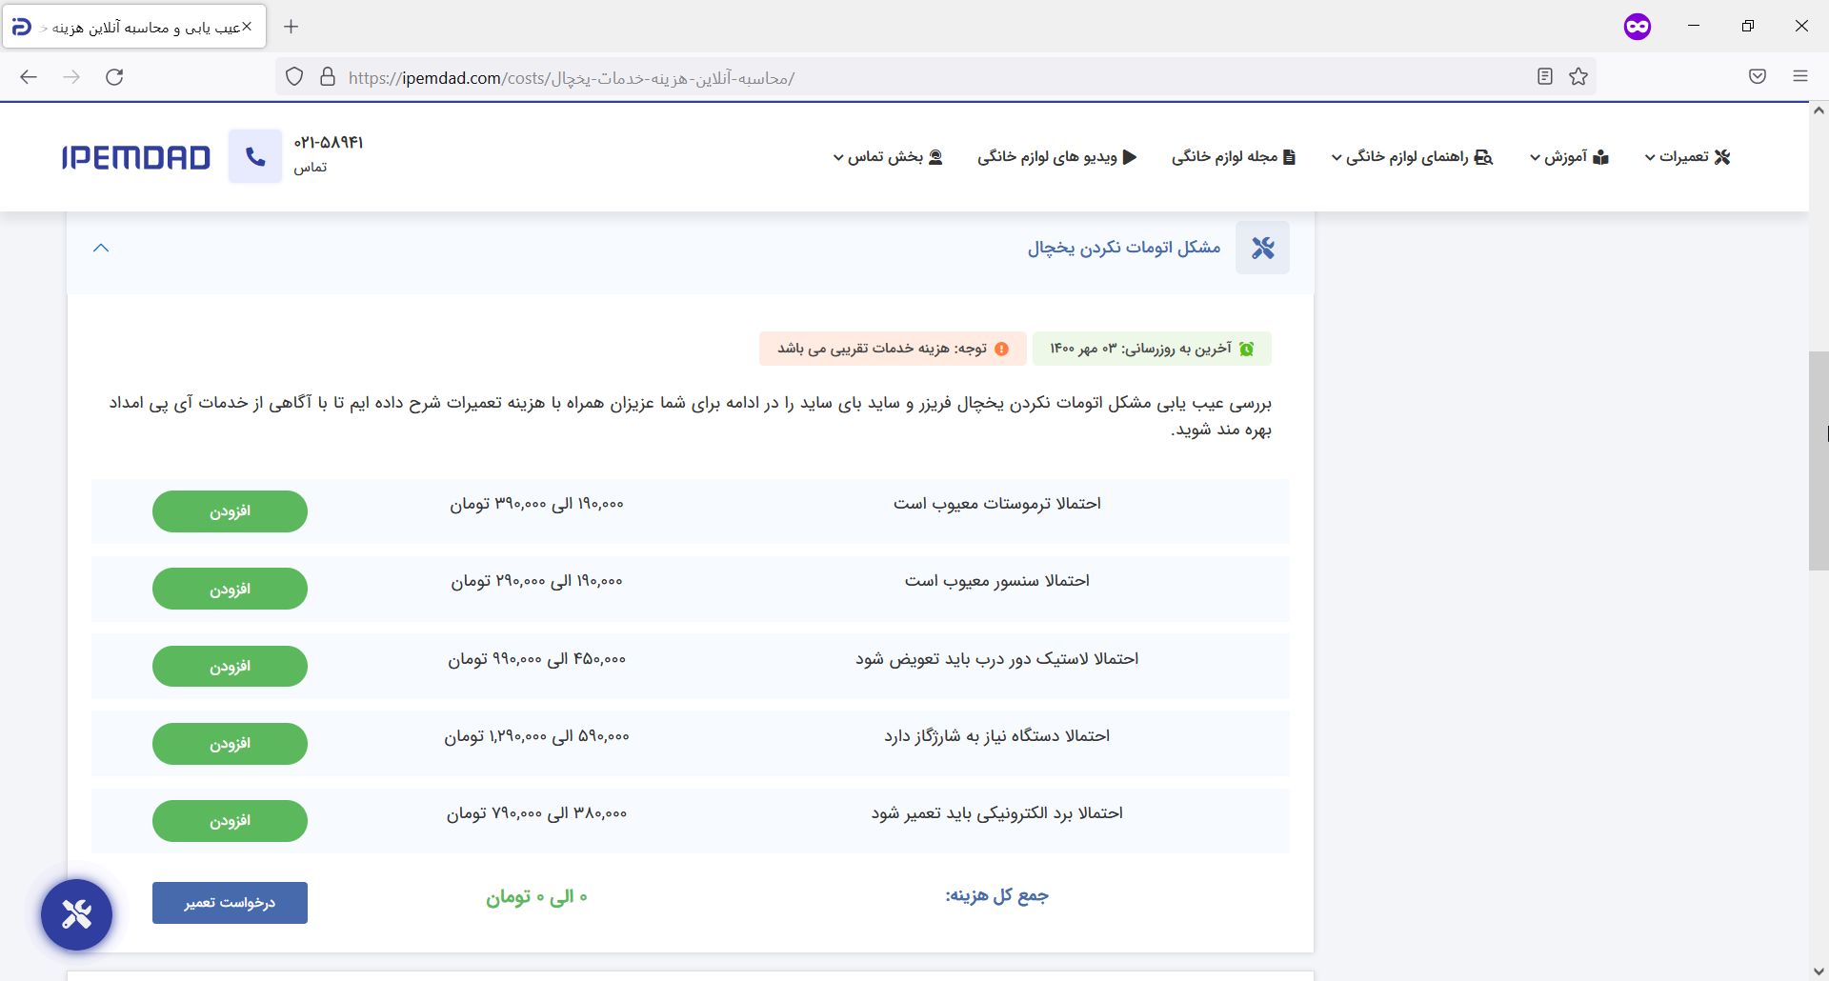Open ویدیو های لوازم خانگی page

1057,157
